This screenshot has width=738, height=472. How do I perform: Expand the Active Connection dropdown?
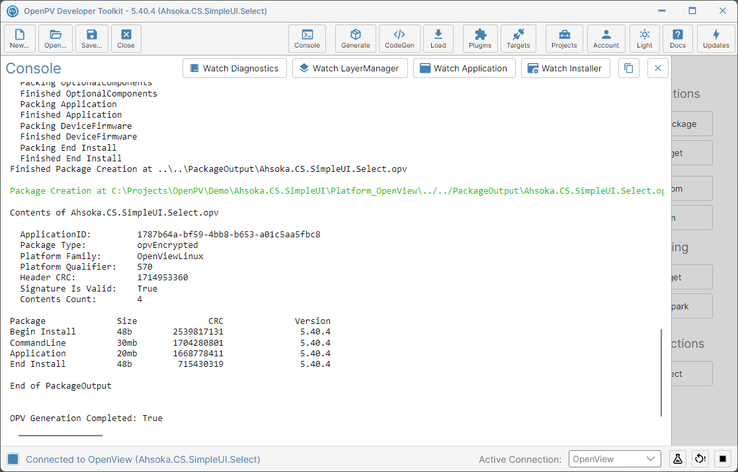pyautogui.click(x=615, y=459)
